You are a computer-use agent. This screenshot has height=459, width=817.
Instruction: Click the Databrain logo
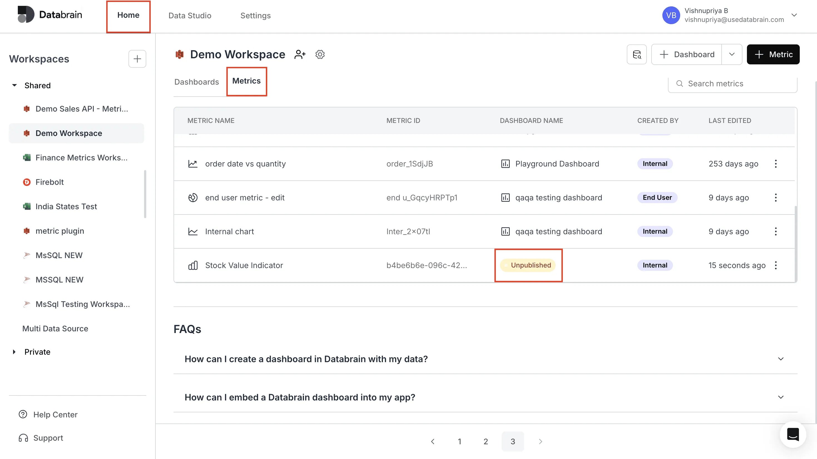point(50,14)
